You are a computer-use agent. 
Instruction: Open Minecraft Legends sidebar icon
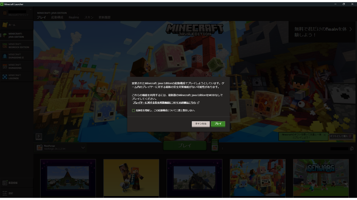[x=5, y=77]
